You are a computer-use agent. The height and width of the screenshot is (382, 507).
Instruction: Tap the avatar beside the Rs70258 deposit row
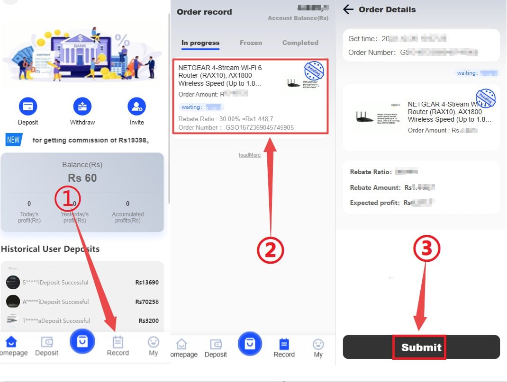point(13,302)
